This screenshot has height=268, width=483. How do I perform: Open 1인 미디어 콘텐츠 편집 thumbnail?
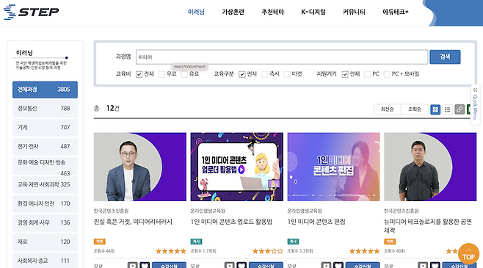pos(333,167)
